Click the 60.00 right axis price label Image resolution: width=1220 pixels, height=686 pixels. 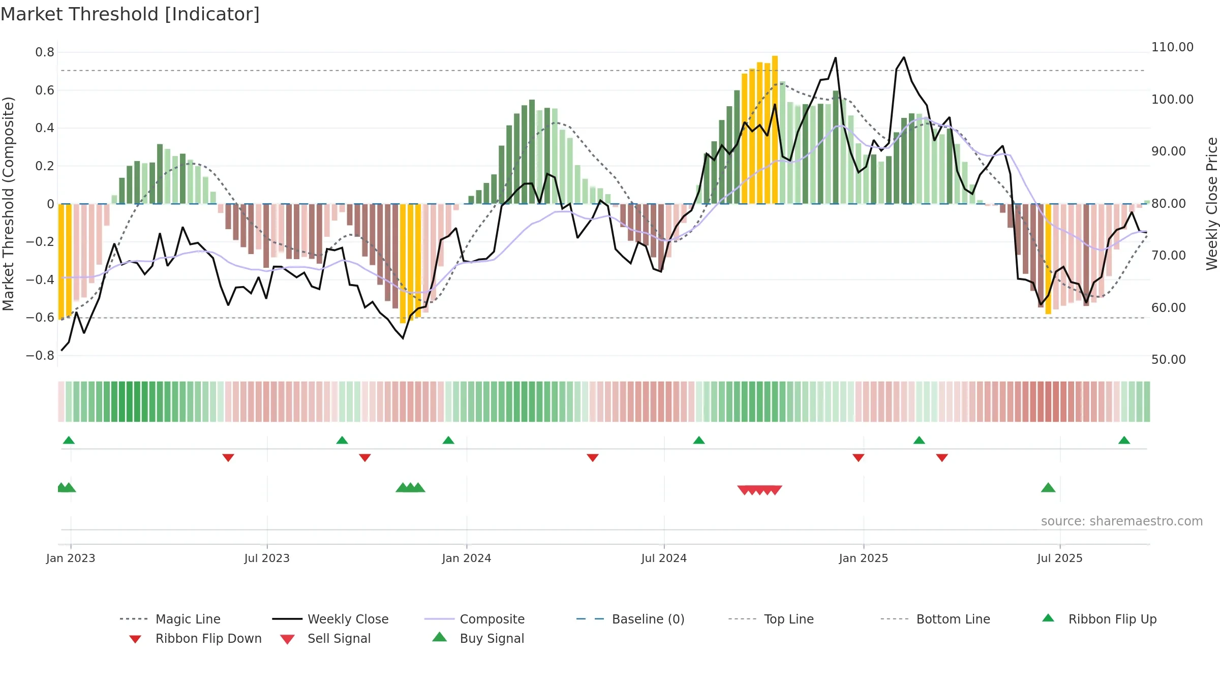1169,308
